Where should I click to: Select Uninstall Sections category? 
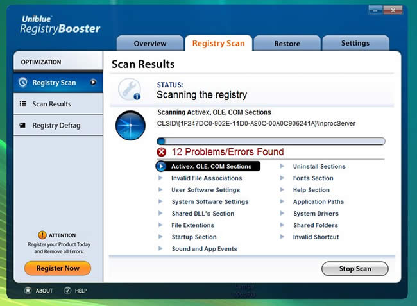(319, 166)
